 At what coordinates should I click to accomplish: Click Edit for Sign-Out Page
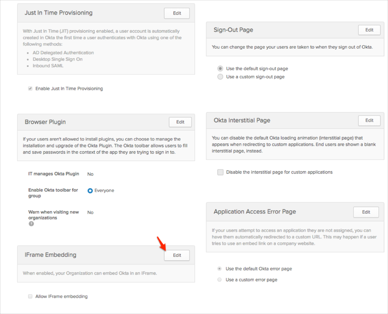pos(369,30)
